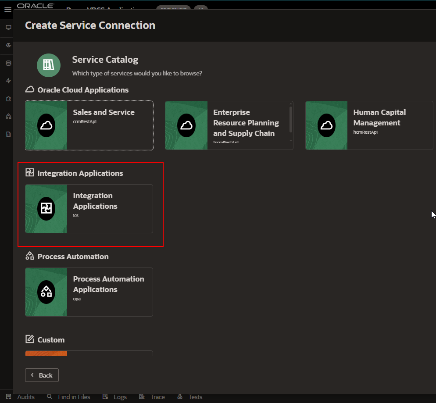
Task: Open Business Objects database icon in sidebar
Action: tap(8, 63)
